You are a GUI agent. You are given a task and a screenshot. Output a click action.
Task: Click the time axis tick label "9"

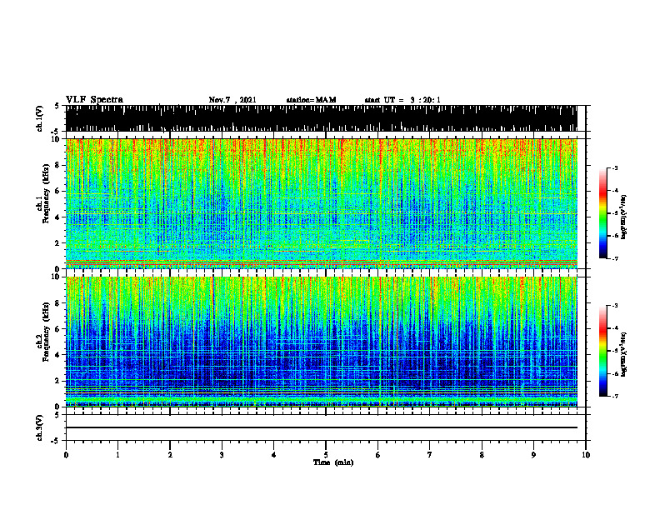[x=533, y=455]
